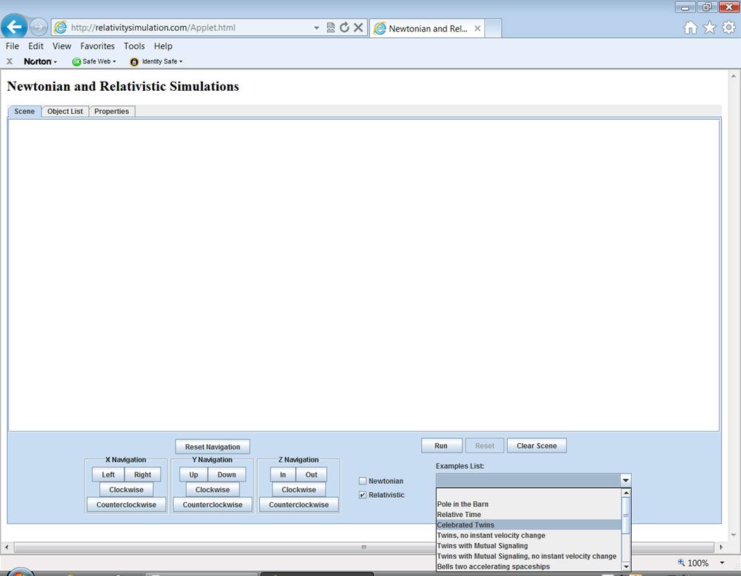Enable the Newtonian checkbox
This screenshot has width=741, height=576.
[363, 481]
